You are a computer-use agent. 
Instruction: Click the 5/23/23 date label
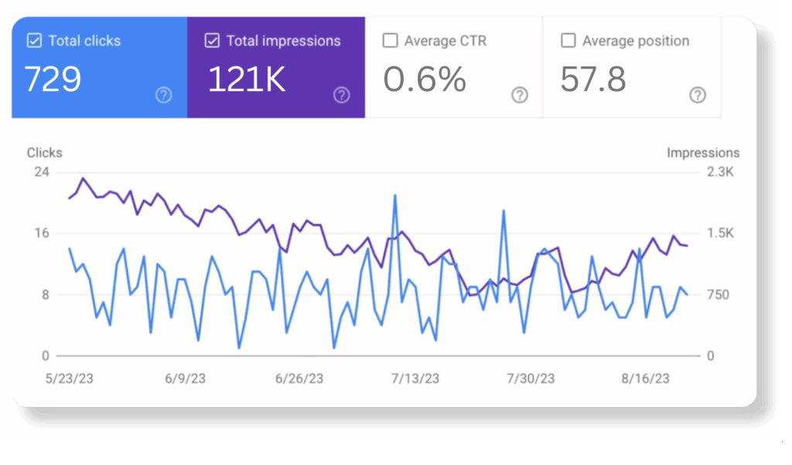pyautogui.click(x=69, y=378)
